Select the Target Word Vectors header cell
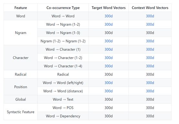This screenshot has width=179, height=124. click(x=109, y=8)
